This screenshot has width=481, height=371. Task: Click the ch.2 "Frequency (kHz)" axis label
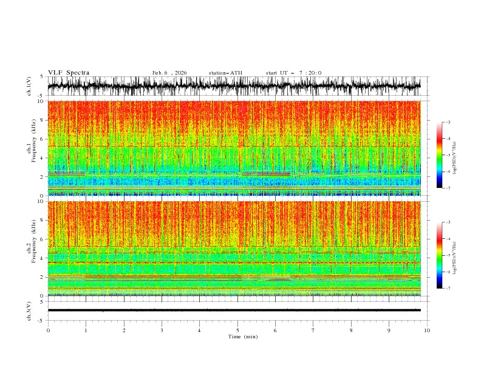point(34,241)
